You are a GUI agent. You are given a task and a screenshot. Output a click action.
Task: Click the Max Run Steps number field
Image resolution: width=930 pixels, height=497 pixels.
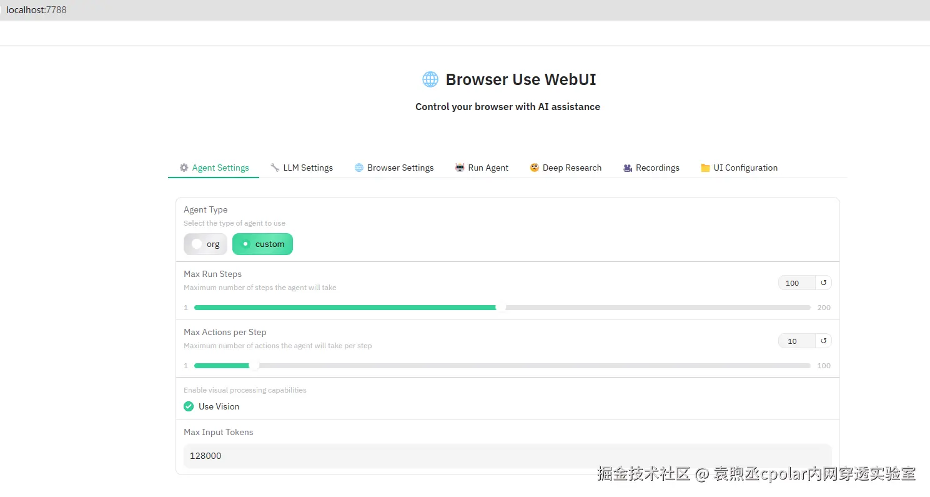coord(797,283)
